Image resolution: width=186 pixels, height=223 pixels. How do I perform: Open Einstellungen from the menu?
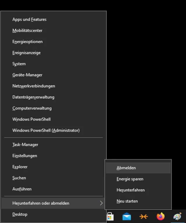click(25, 156)
